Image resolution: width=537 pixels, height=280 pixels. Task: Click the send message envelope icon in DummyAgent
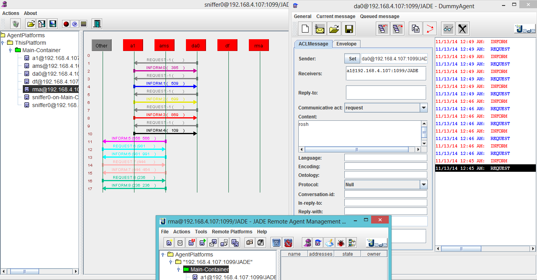tap(320, 29)
